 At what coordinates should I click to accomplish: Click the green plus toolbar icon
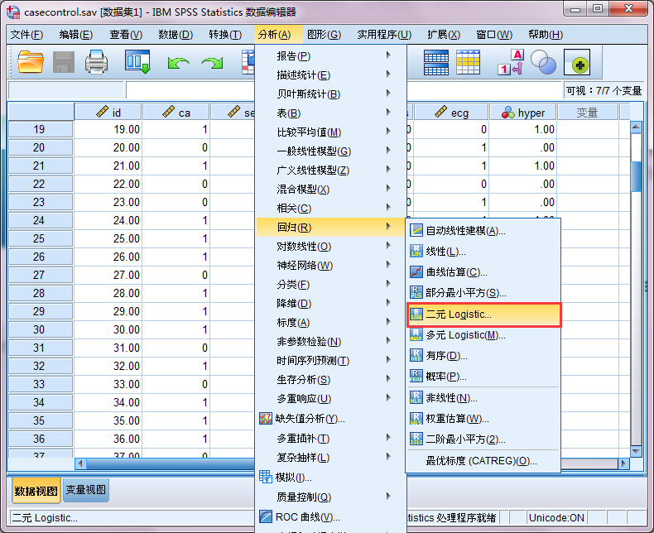[577, 63]
